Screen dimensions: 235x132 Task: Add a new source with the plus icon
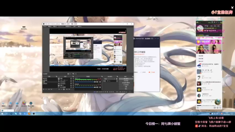point(59,89)
